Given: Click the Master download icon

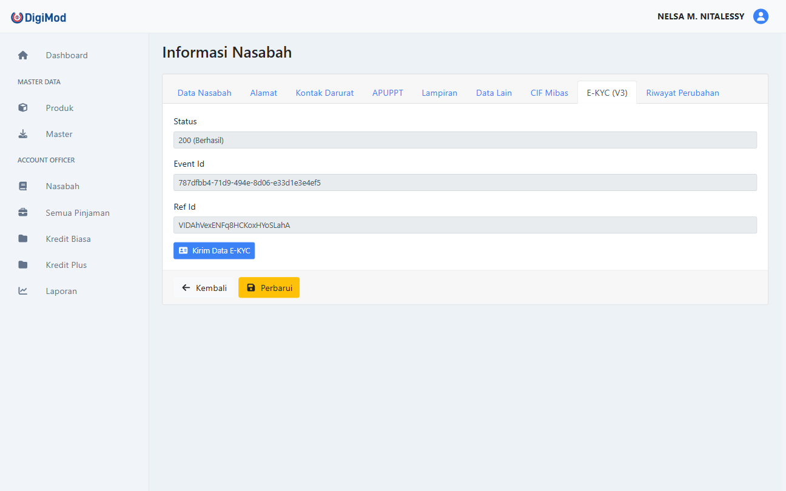Looking at the screenshot, I should 23,134.
